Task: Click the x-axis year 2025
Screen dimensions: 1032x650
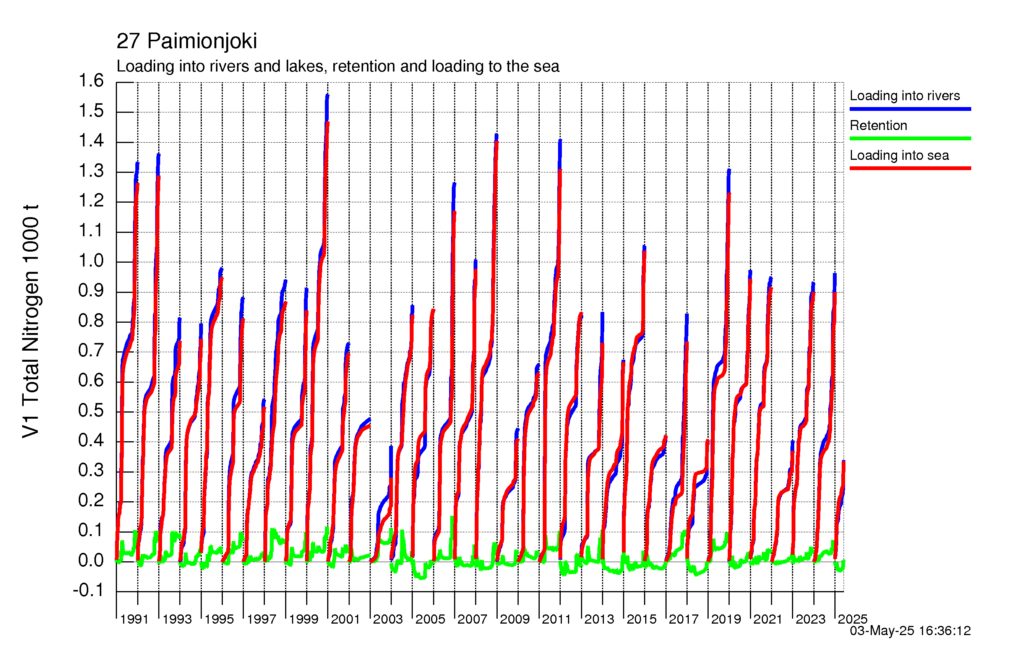Action: coord(852,619)
